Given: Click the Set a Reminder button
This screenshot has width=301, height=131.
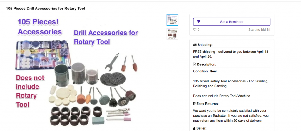Looking at the screenshot, I should coord(232,22).
